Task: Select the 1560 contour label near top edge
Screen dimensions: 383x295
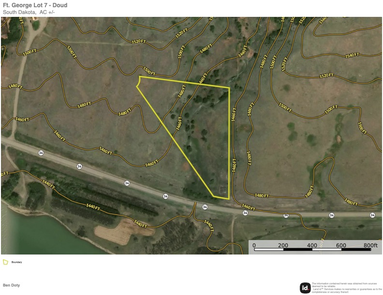Action: point(323,20)
